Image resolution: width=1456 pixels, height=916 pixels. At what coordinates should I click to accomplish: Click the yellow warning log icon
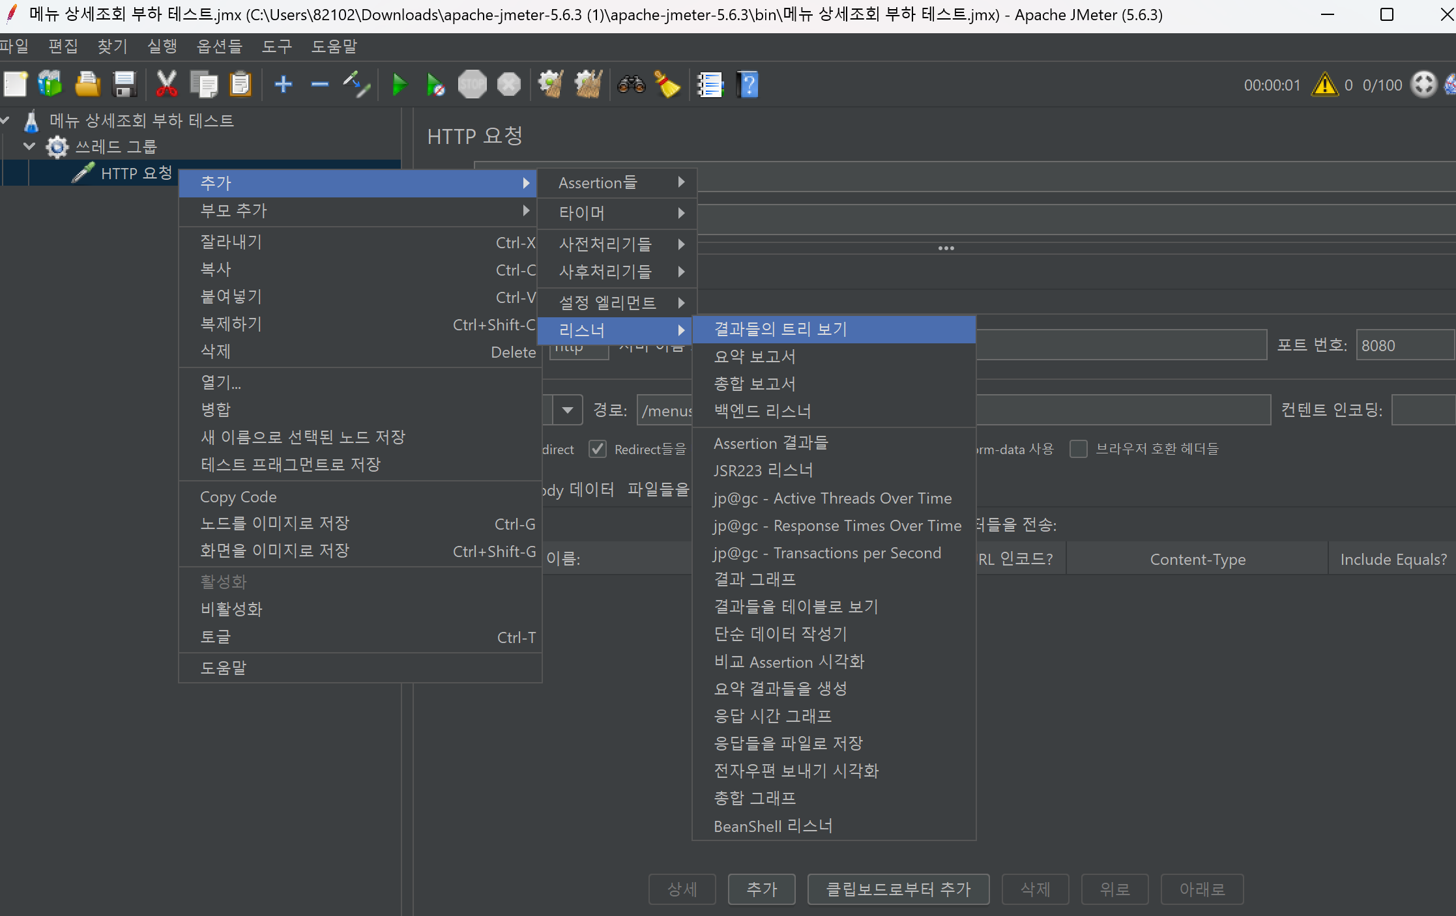(x=1325, y=85)
